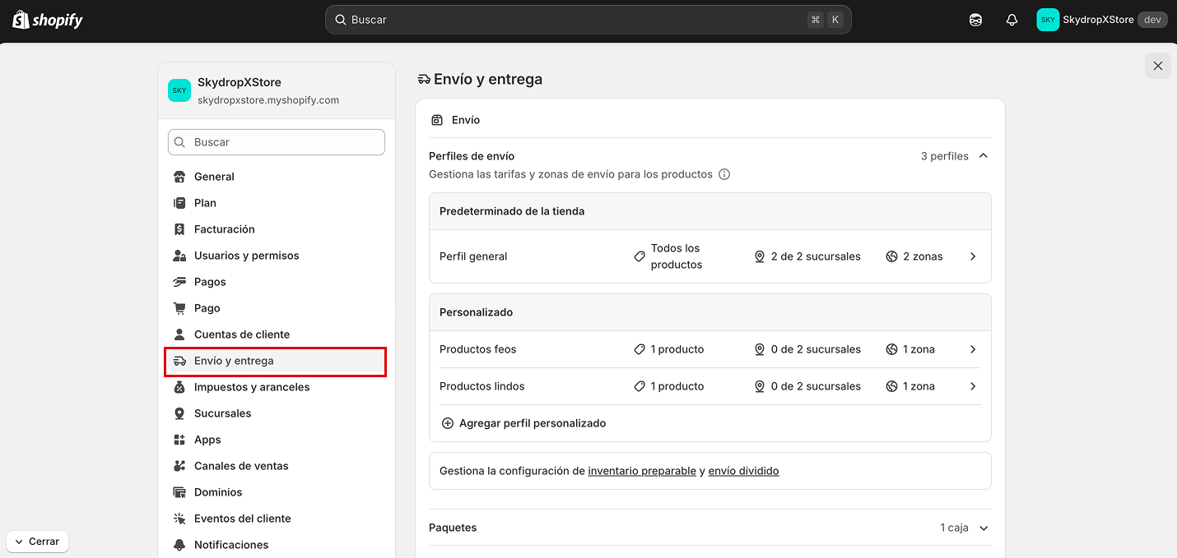
Task: Click 'Productos feos' profile name
Action: click(478, 349)
